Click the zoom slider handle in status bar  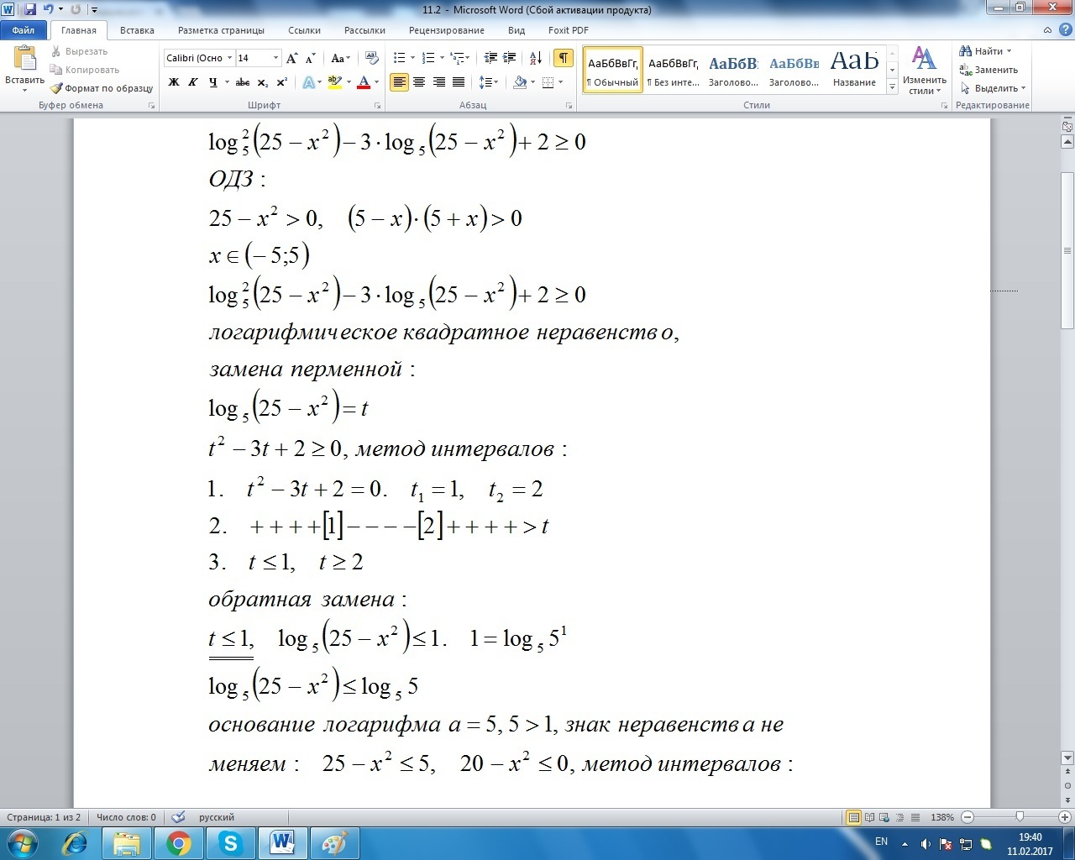pos(1020,817)
